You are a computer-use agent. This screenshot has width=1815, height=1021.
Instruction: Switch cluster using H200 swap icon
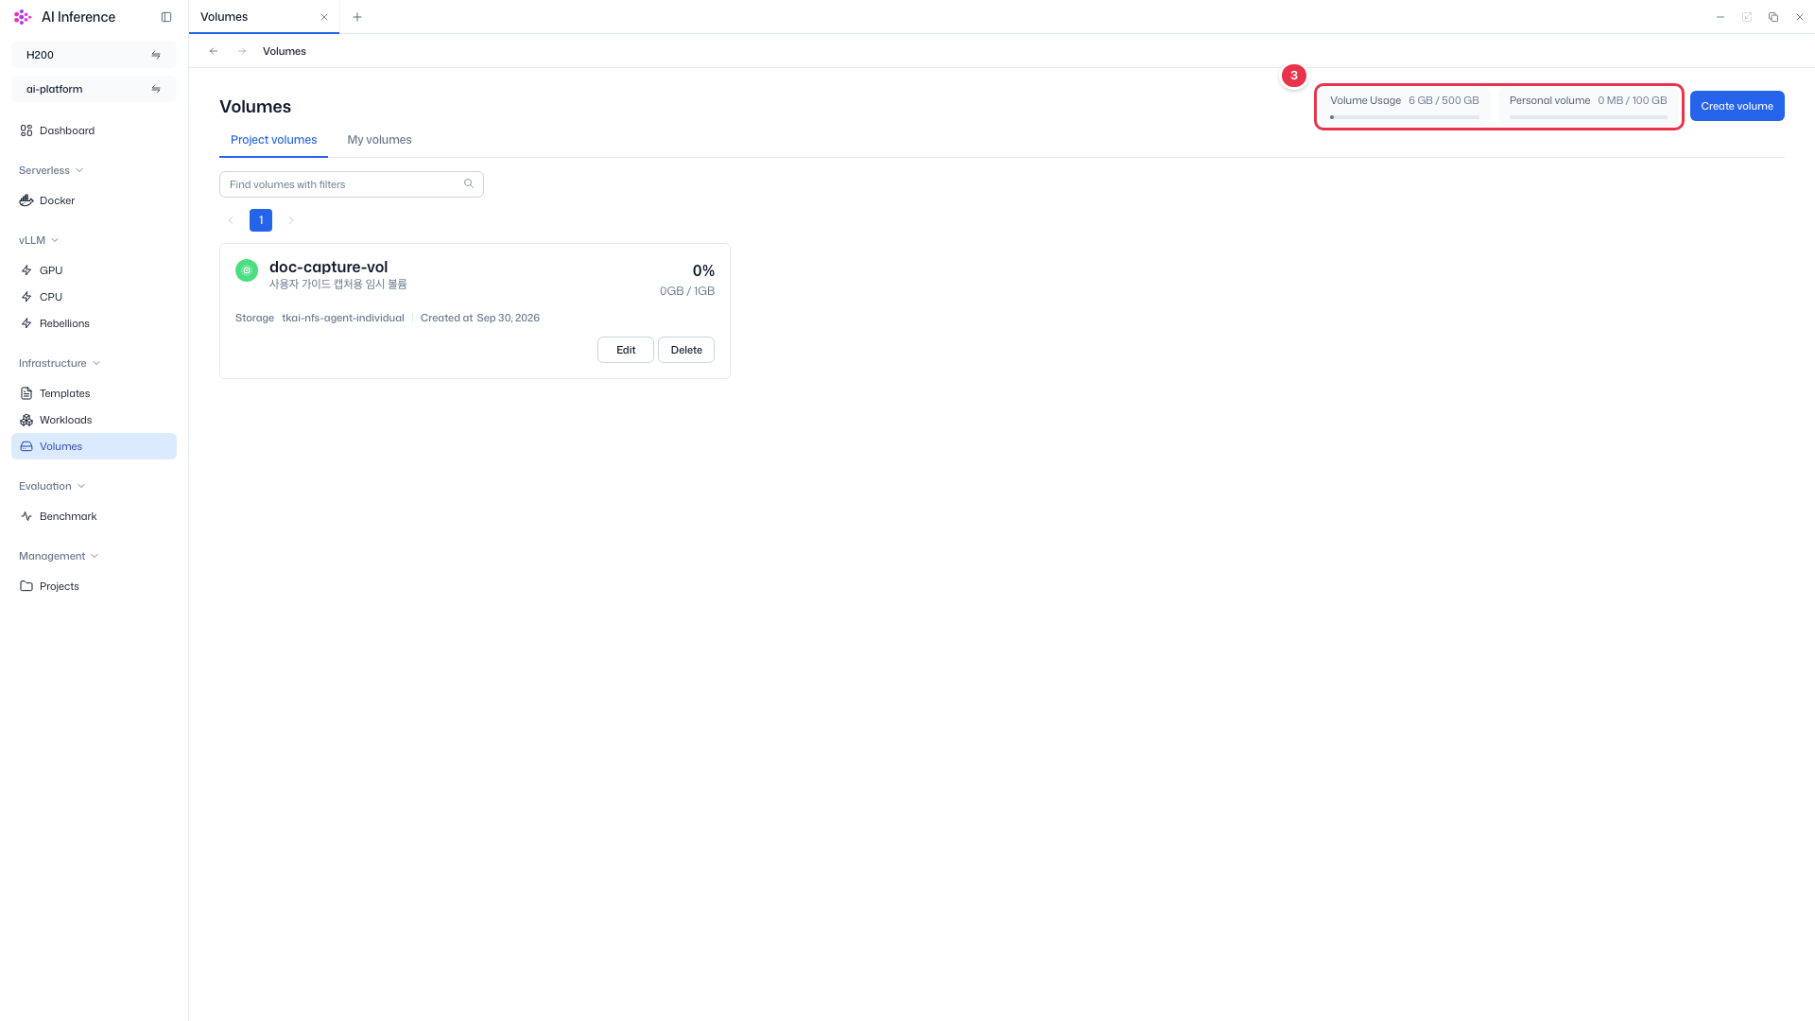click(x=156, y=55)
